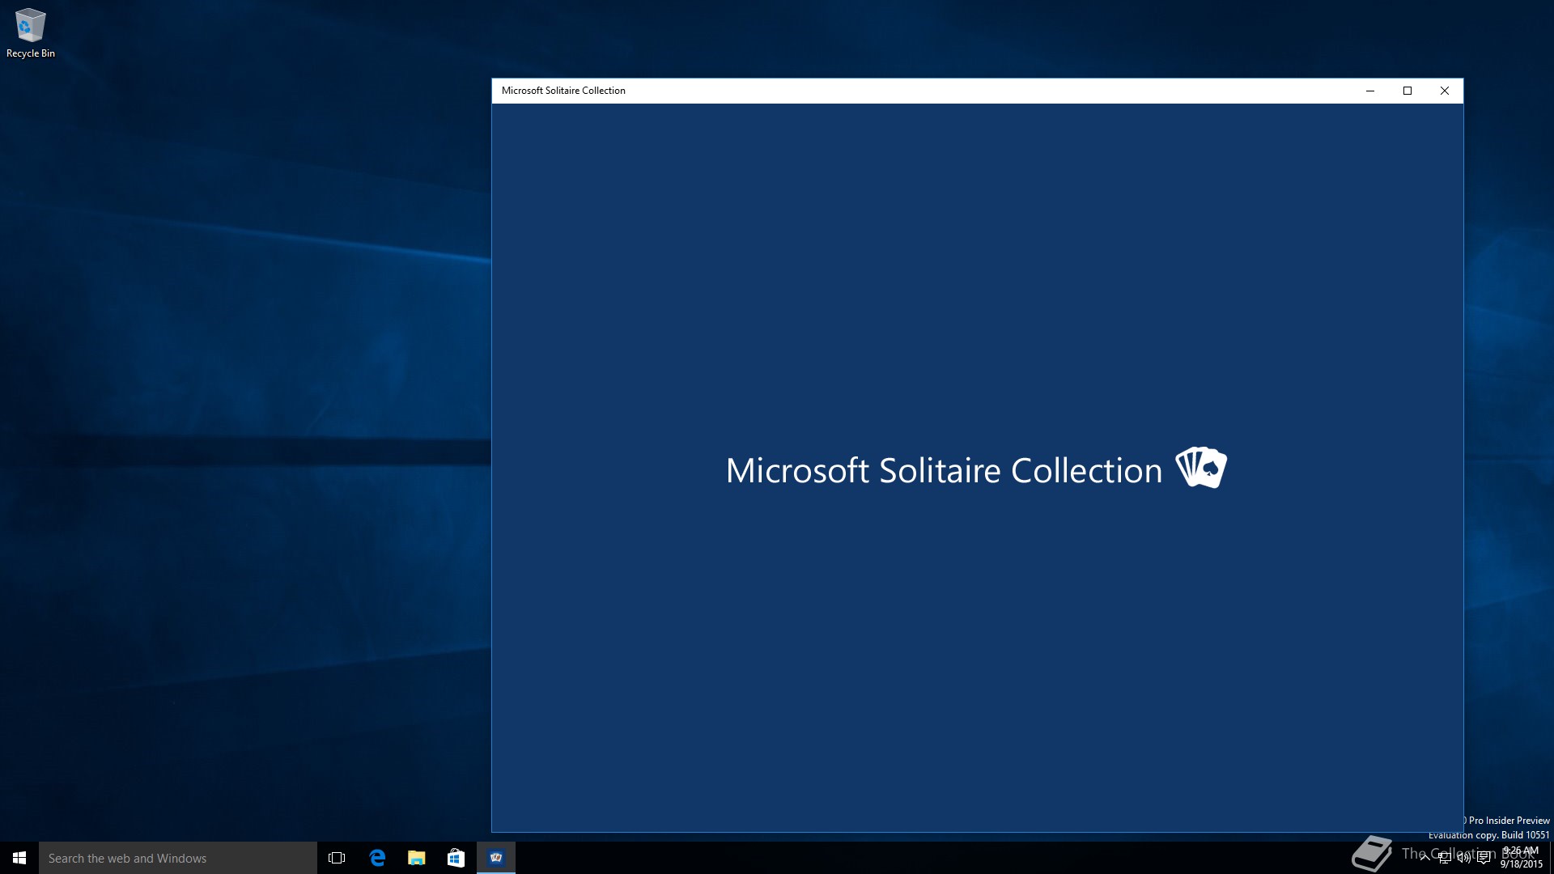Screen dimensions: 1554x874
Task: Open the clock showing 9/18/2015
Action: coord(1522,858)
